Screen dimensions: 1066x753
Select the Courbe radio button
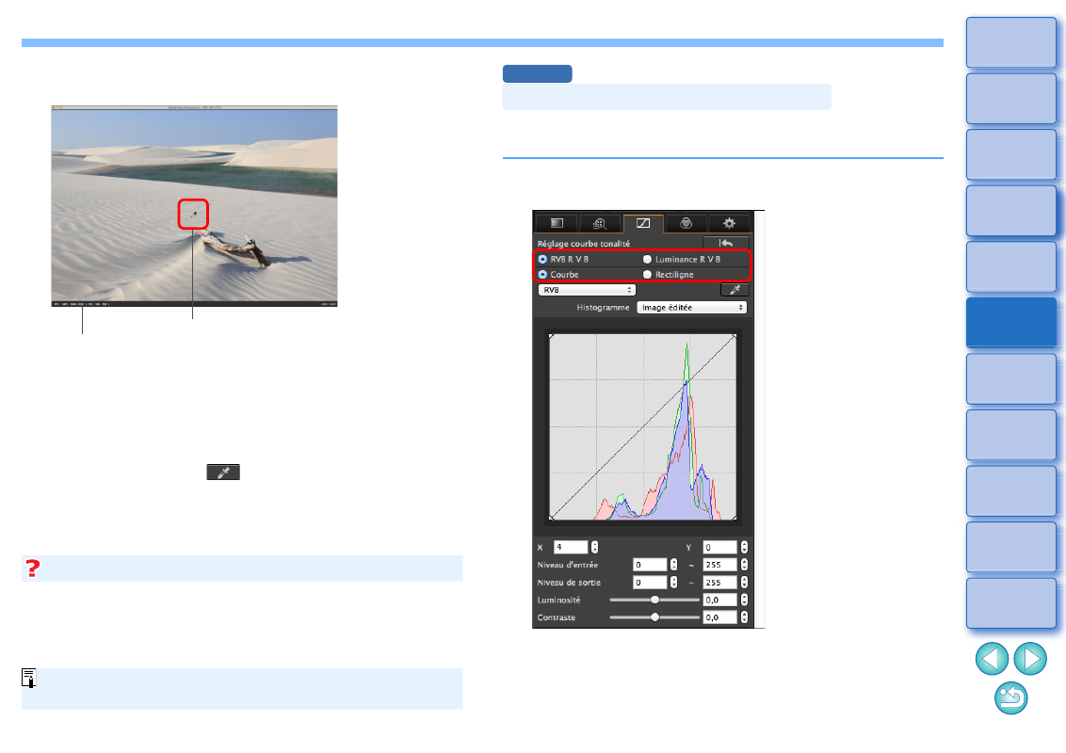[542, 274]
